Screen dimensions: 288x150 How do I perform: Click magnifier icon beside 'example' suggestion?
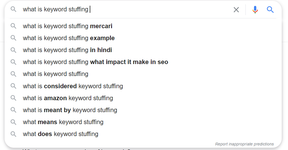[13, 38]
